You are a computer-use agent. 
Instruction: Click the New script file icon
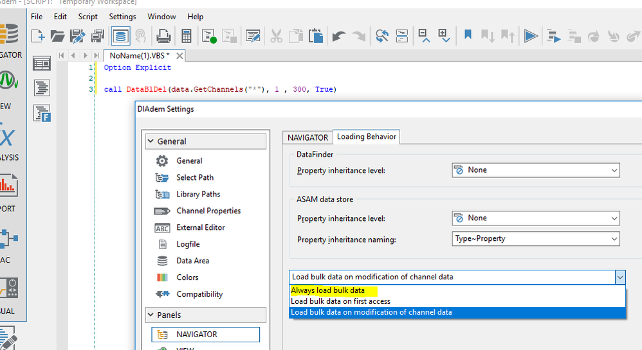(39, 36)
